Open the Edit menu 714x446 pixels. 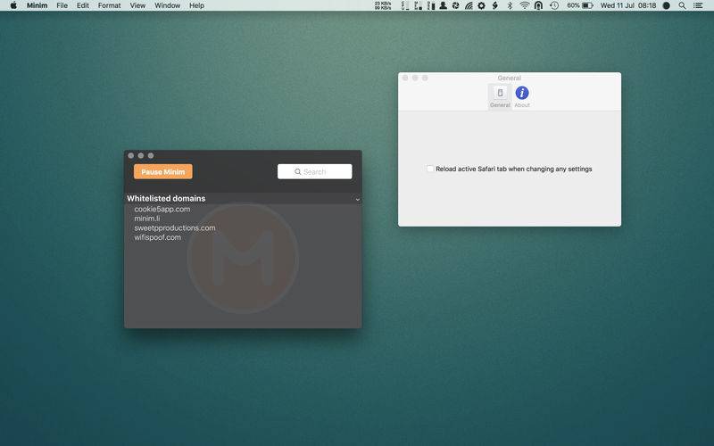point(83,5)
